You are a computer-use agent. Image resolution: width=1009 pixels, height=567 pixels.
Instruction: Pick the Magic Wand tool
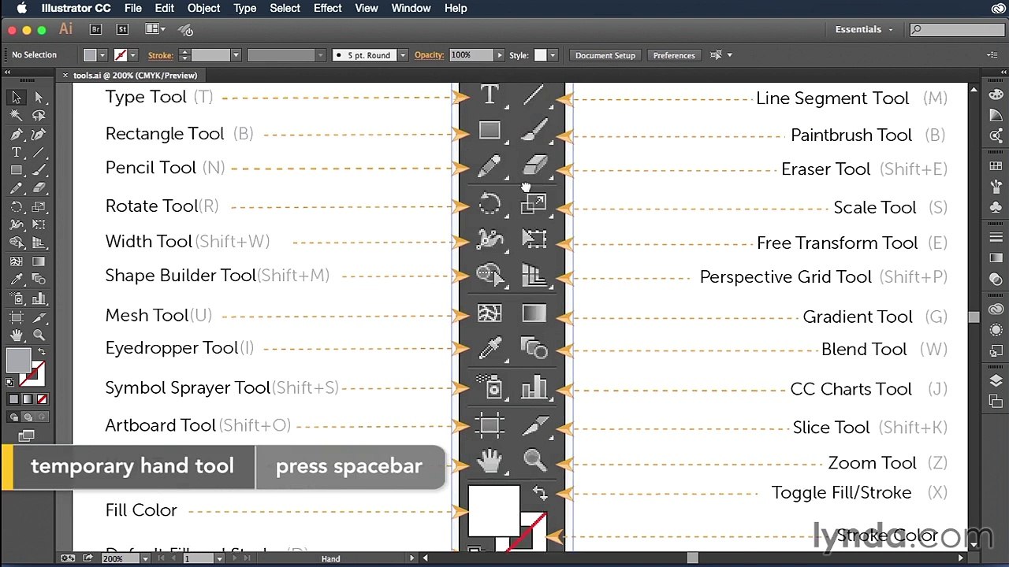point(16,116)
